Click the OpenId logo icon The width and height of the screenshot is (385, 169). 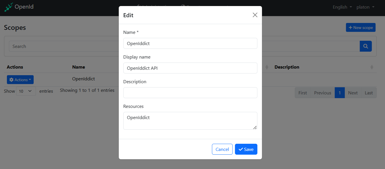click(x=9, y=7)
